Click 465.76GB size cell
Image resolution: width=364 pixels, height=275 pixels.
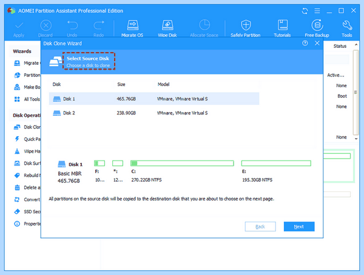click(x=126, y=99)
